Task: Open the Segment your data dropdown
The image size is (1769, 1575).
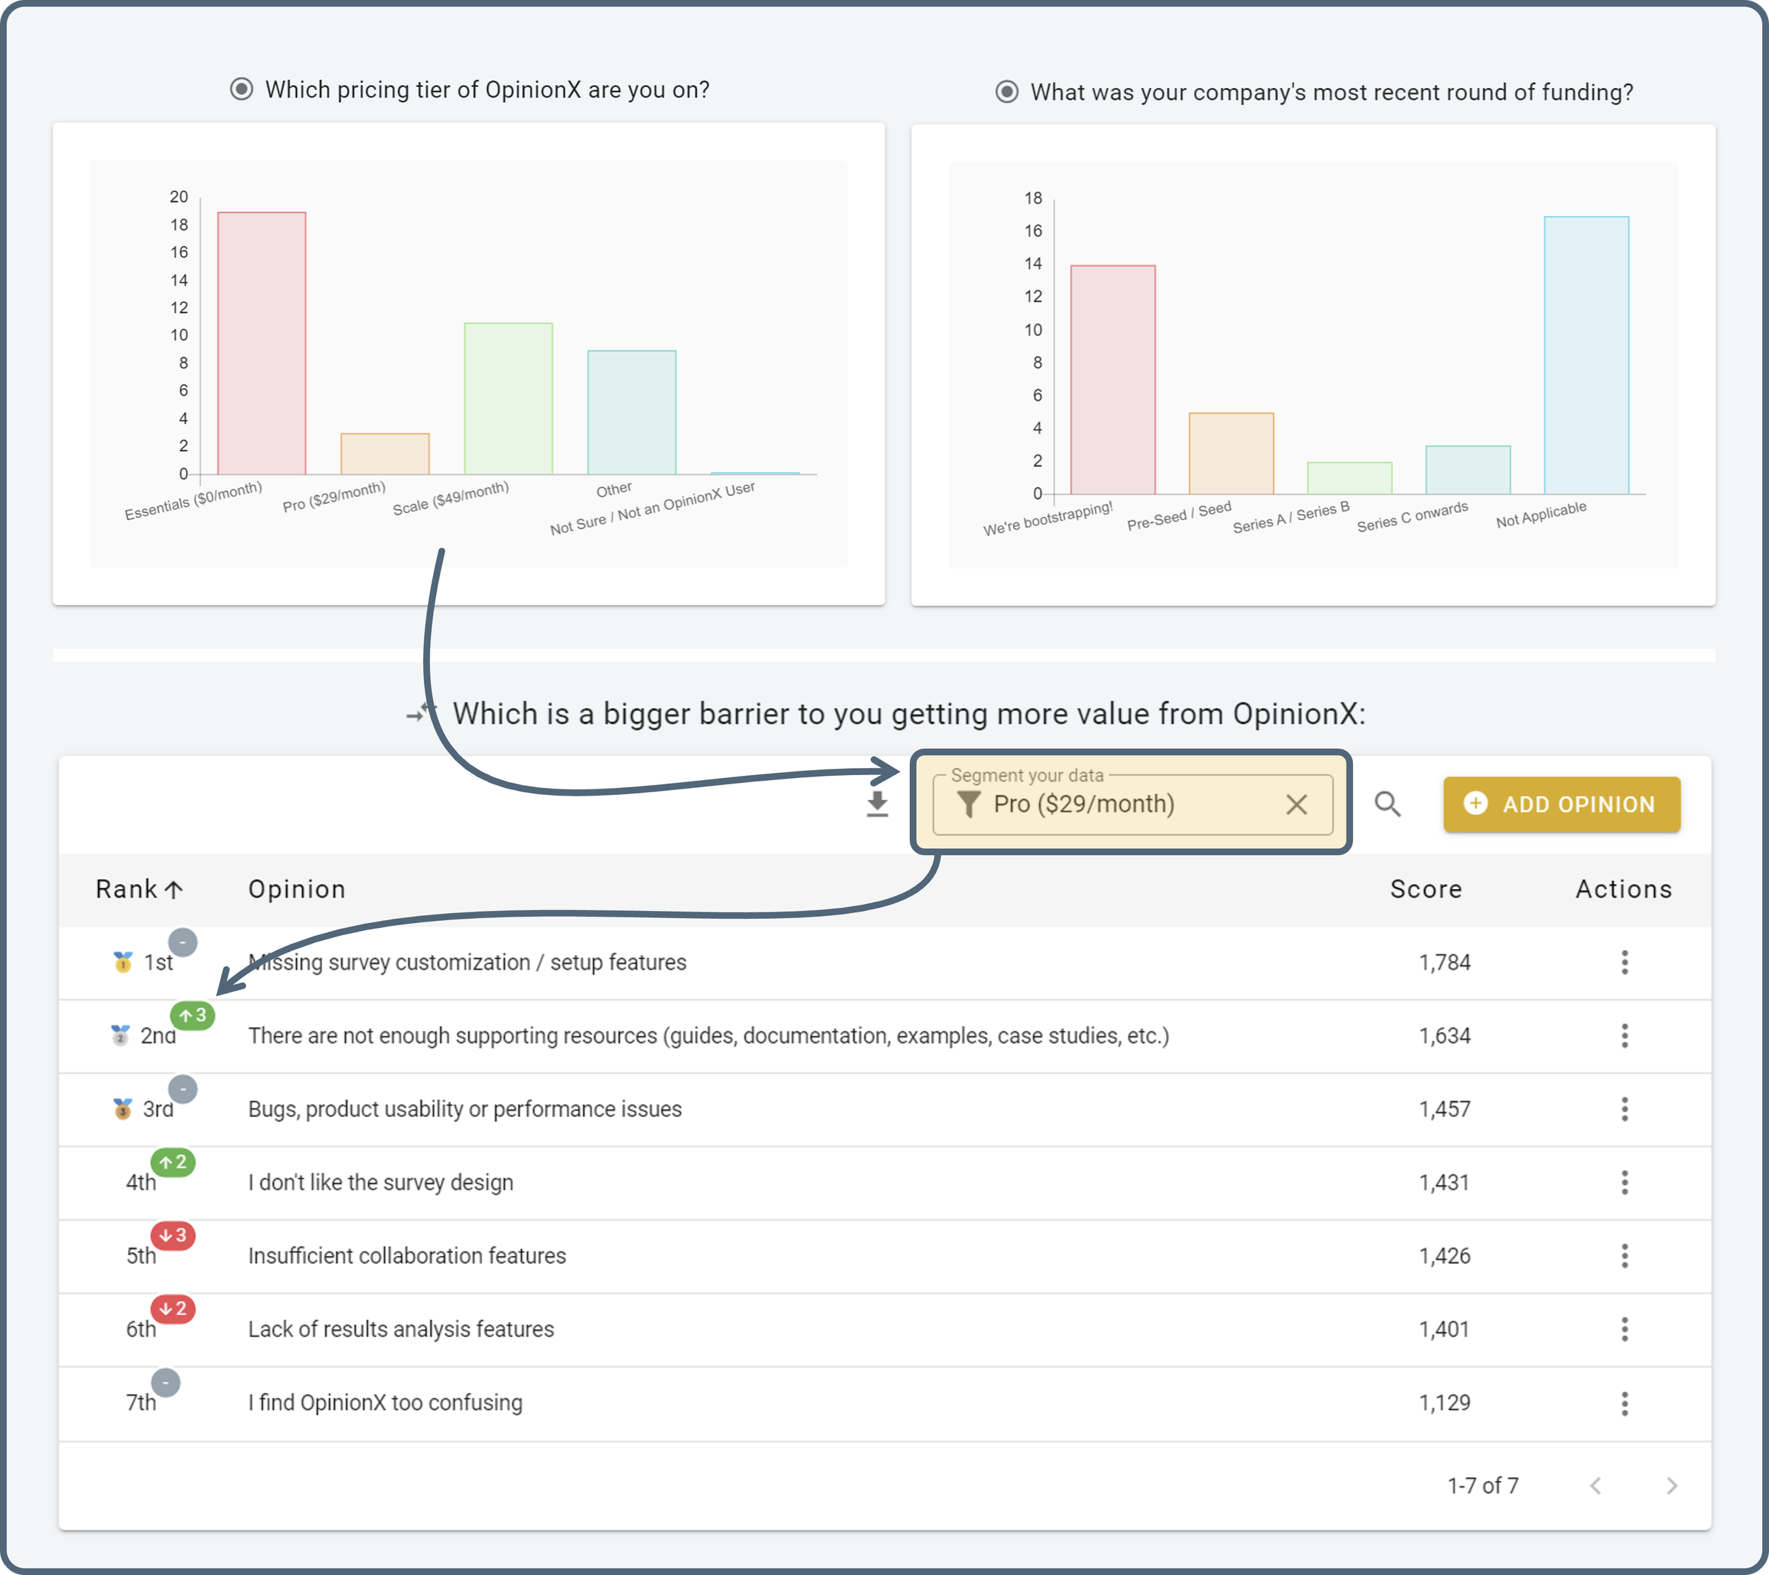Action: (x=1132, y=804)
